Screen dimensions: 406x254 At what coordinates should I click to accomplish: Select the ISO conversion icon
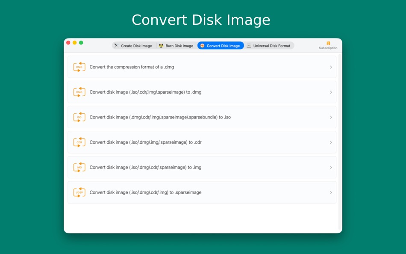coord(79,117)
